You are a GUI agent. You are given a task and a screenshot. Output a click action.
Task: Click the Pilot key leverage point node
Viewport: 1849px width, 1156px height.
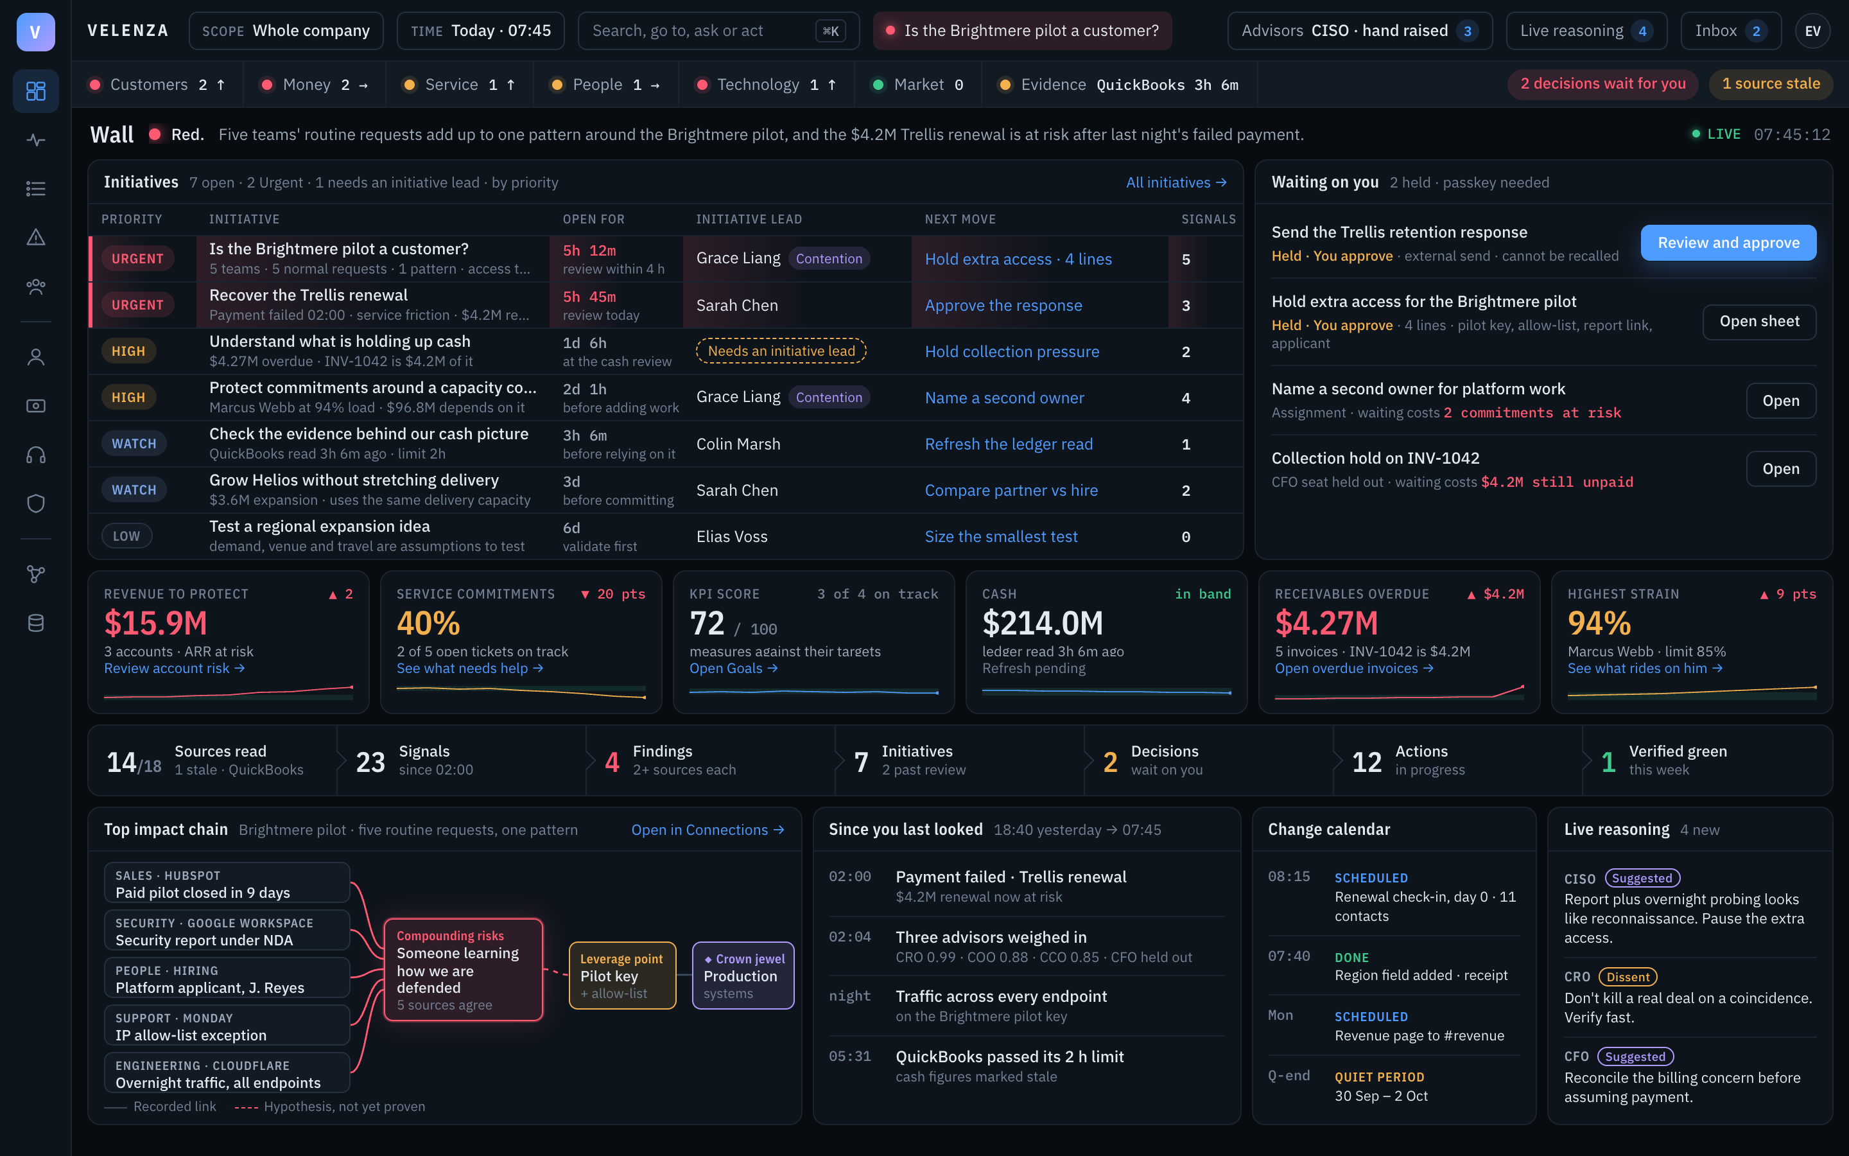click(x=622, y=976)
